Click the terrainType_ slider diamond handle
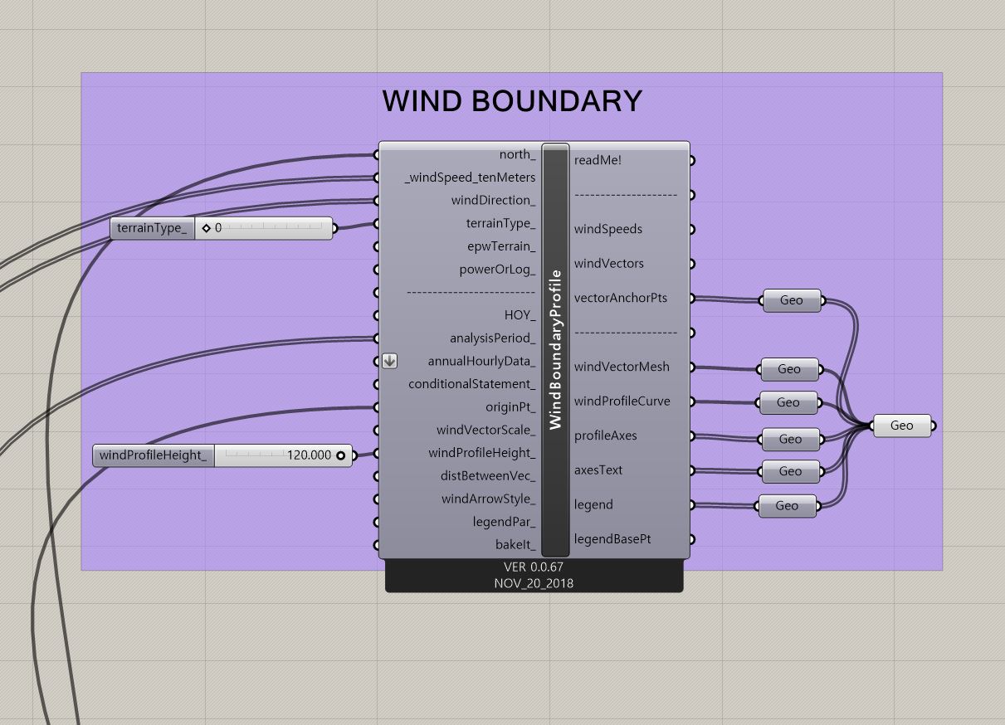The width and height of the screenshot is (1005, 725). pyautogui.click(x=207, y=228)
